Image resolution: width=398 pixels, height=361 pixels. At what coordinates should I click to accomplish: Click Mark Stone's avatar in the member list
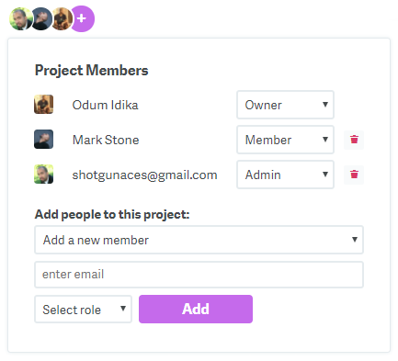(x=43, y=140)
